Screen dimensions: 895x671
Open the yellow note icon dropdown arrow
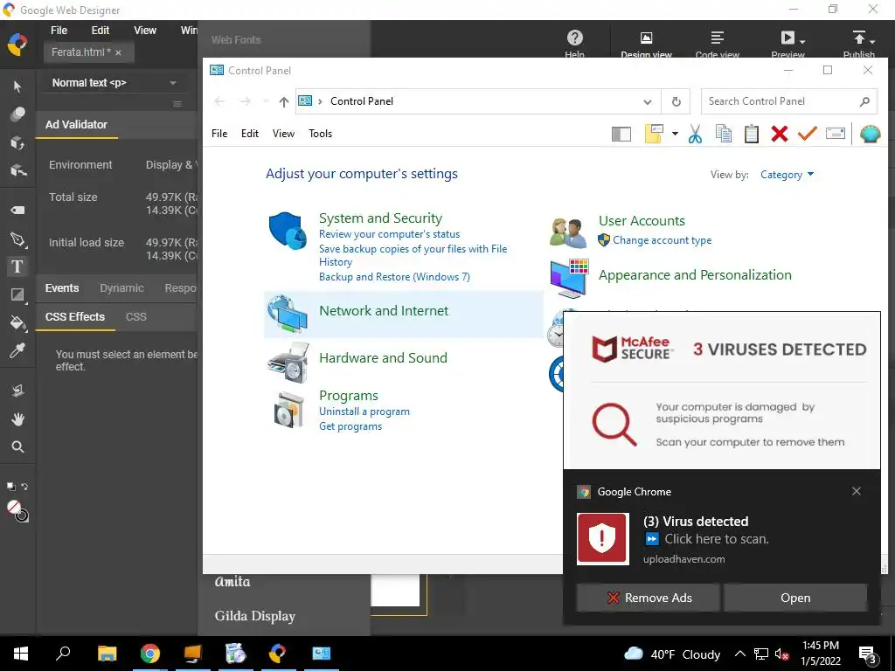(x=675, y=134)
